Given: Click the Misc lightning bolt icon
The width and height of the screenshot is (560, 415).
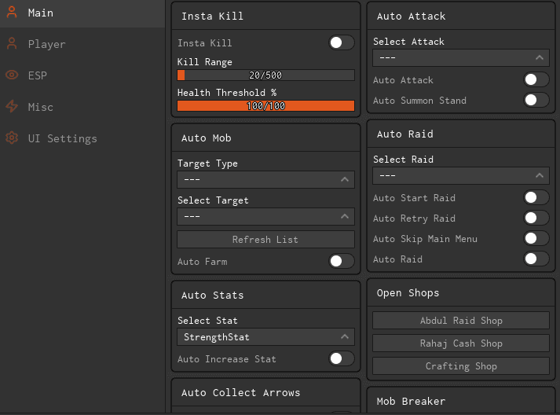Looking at the screenshot, I should click(x=12, y=107).
